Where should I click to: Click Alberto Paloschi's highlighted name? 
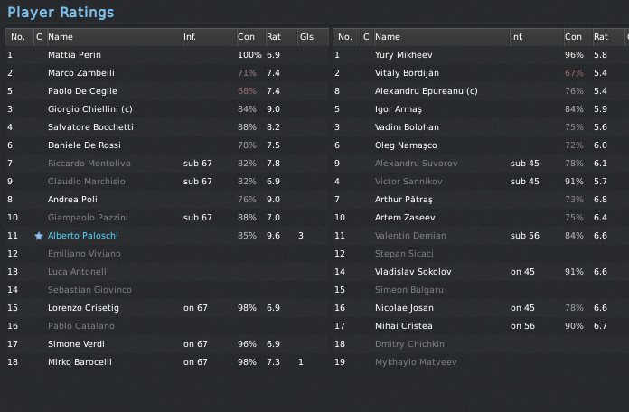82,236
